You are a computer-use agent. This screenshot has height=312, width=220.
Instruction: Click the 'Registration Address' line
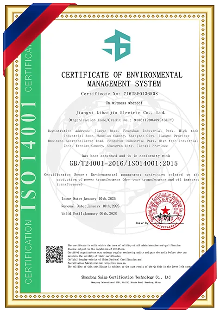point(123,131)
